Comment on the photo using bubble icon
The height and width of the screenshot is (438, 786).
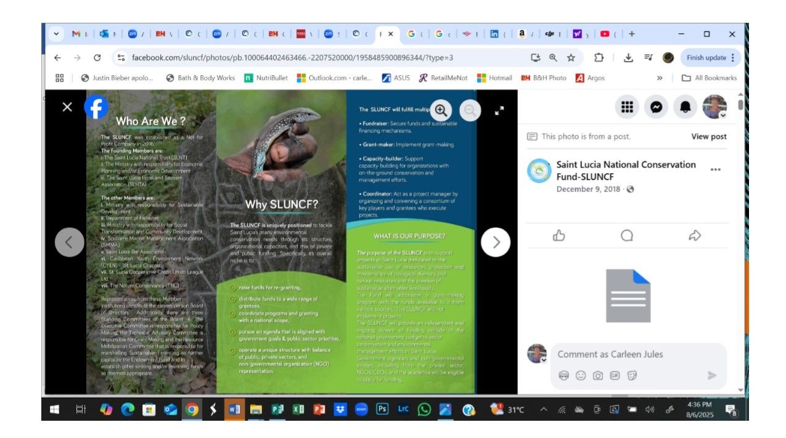627,235
